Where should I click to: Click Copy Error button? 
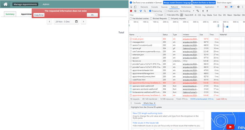pos(39,15)
